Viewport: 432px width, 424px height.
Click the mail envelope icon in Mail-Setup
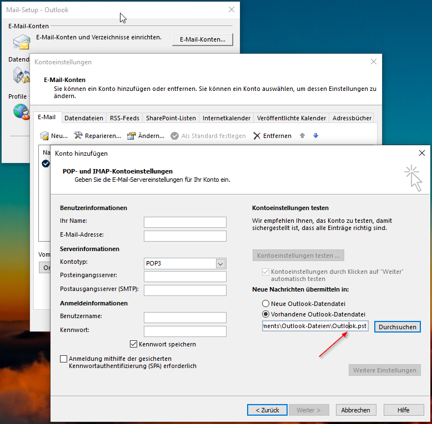point(22,42)
